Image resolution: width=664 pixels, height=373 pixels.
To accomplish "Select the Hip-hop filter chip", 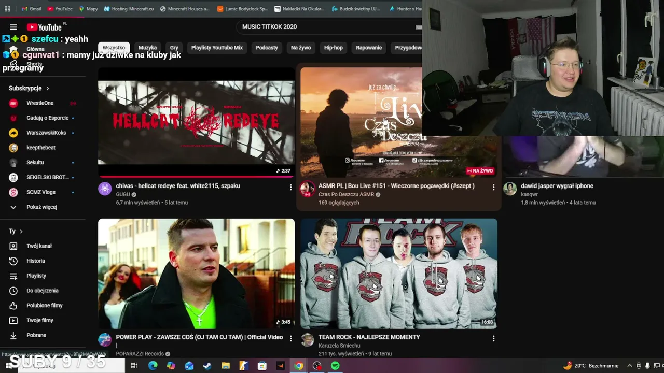I will 334,48.
